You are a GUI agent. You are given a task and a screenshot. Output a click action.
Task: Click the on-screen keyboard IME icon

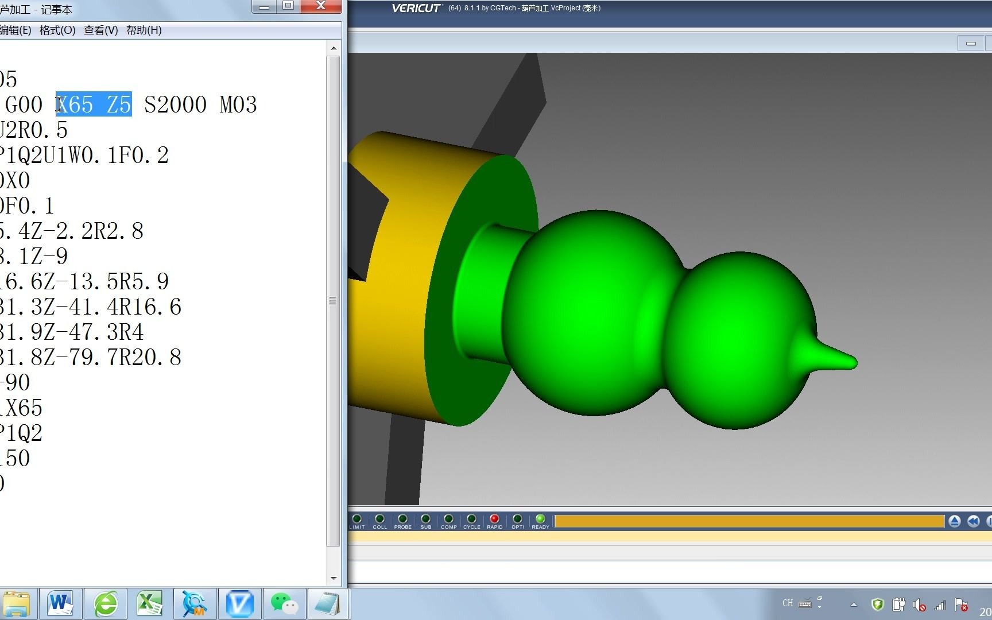805,603
